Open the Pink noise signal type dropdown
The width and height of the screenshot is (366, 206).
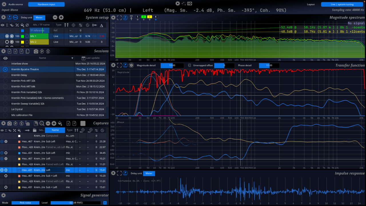click(x=25, y=203)
